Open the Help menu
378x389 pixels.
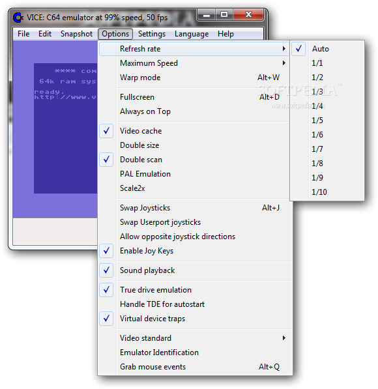coord(225,34)
